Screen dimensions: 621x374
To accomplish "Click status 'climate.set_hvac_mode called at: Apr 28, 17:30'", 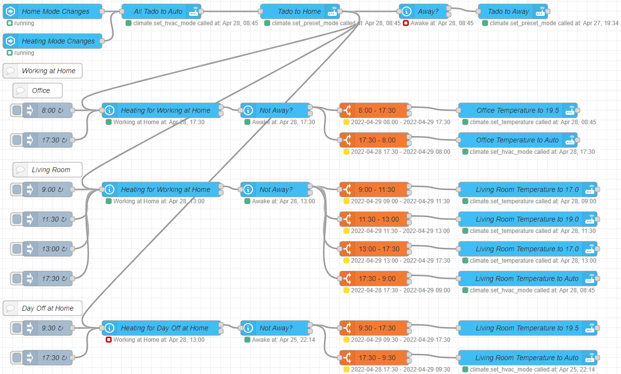I will [x=532, y=152].
